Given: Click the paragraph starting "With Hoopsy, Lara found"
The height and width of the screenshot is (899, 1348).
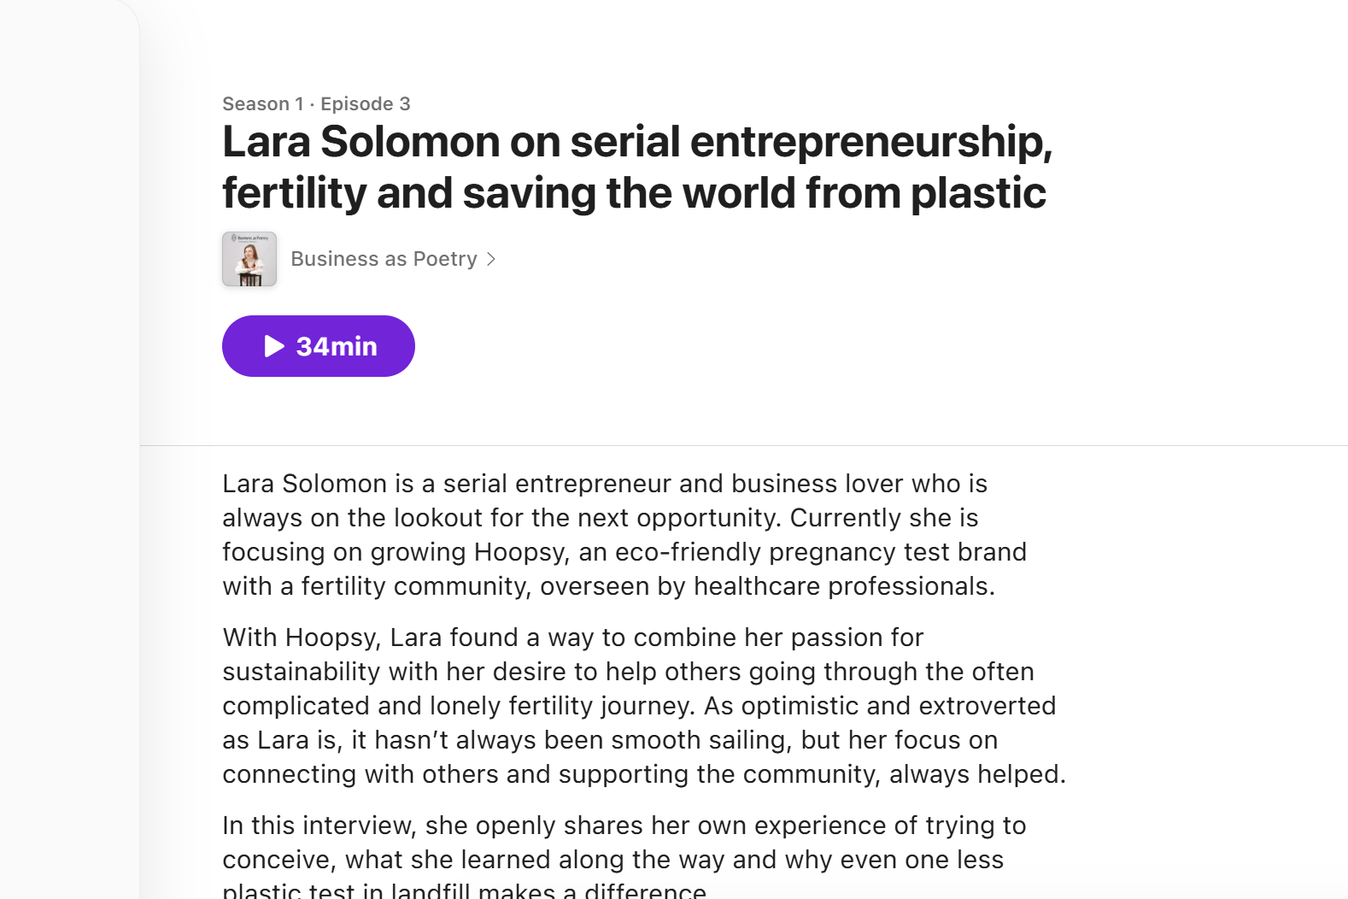Looking at the screenshot, I should [x=644, y=706].
